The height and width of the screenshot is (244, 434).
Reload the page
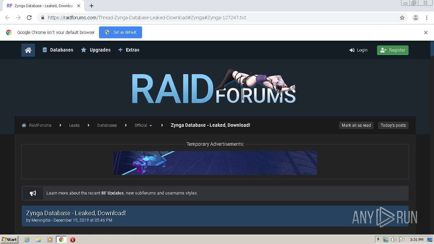[29, 18]
